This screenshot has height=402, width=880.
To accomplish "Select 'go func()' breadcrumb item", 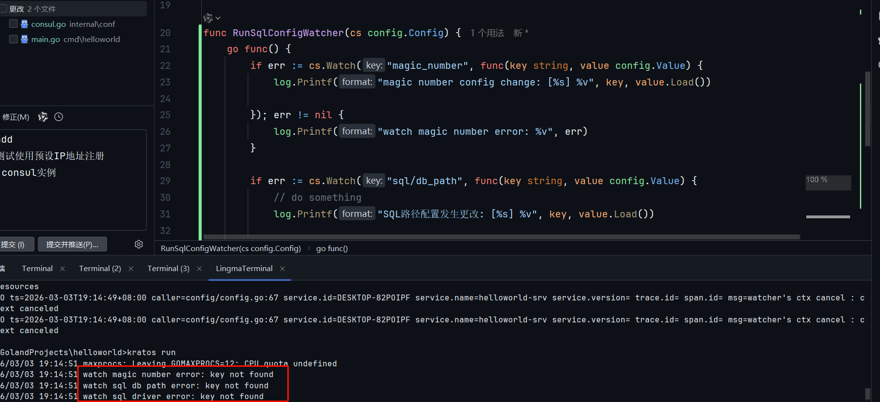I will click(332, 249).
